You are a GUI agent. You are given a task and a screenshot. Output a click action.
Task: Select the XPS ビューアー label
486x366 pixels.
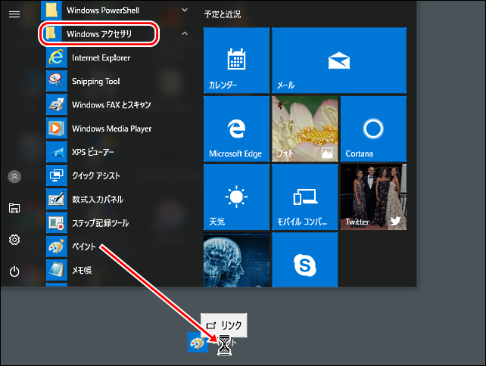93,152
